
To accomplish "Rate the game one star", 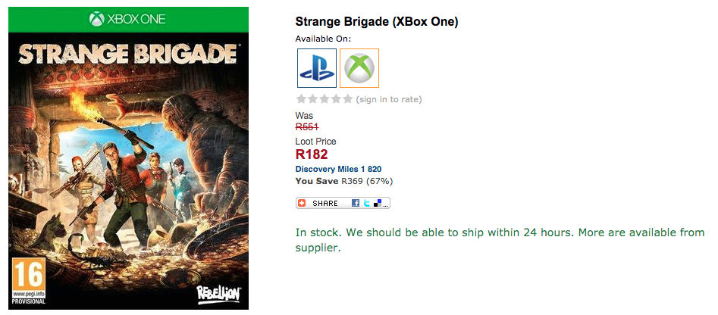I will [x=301, y=99].
